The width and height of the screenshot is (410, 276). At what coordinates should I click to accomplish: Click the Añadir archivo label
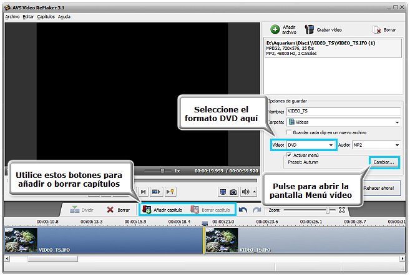pos(289,29)
